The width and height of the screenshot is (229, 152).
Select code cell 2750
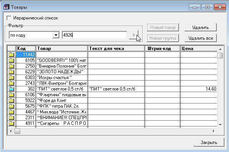click(x=26, y=66)
